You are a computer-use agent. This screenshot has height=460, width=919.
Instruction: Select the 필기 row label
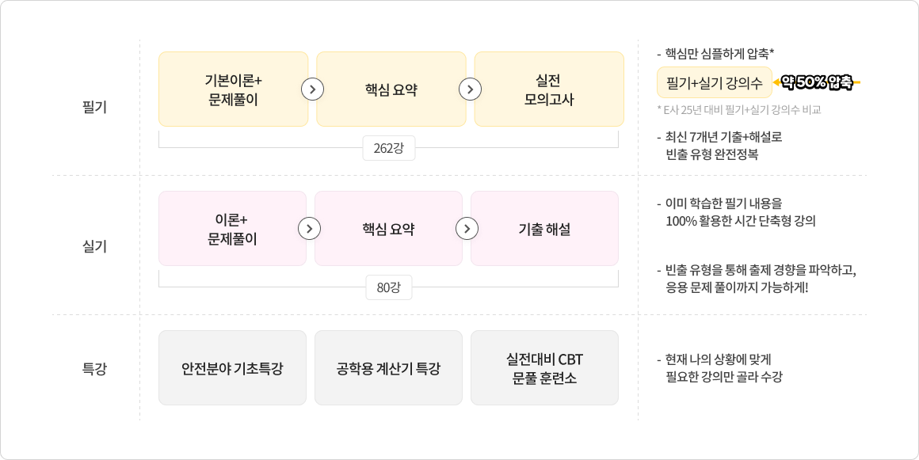[94, 107]
